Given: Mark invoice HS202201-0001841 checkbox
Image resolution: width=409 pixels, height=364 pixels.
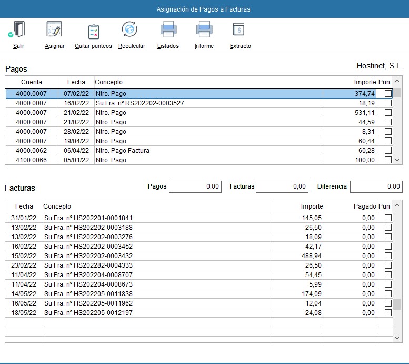Looking at the screenshot, I should (388, 218).
